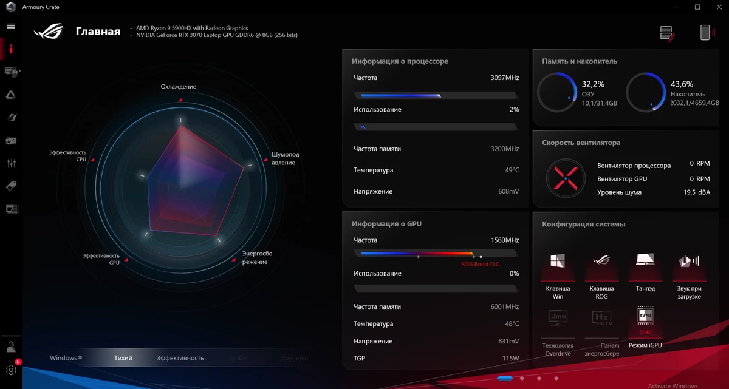Viewport: 729px width, 389px height.
Task: Click the GPU Использование usage bar
Action: 436,288
